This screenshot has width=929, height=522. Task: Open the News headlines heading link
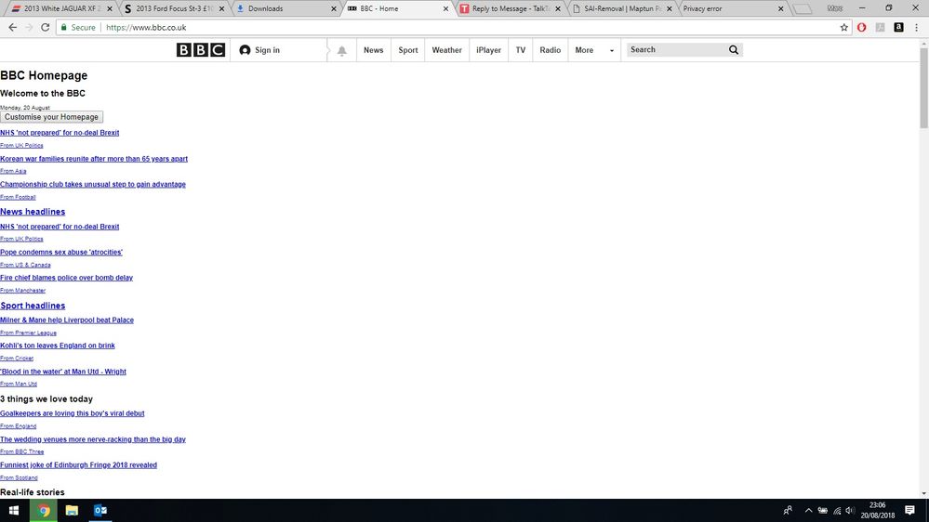point(33,212)
